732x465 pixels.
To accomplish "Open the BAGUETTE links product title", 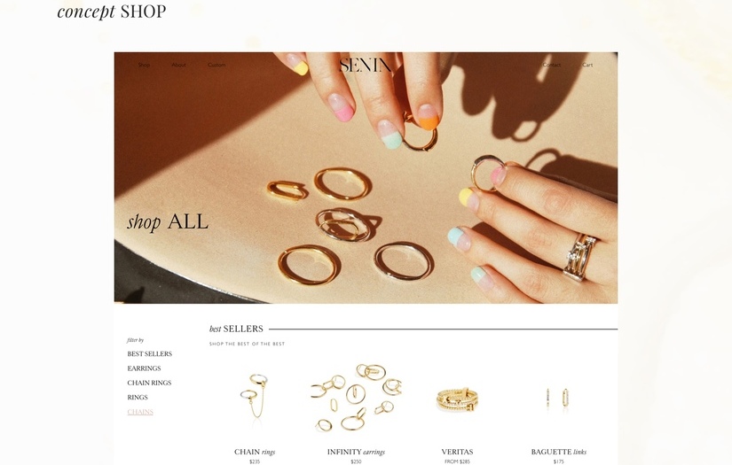I will click(558, 452).
